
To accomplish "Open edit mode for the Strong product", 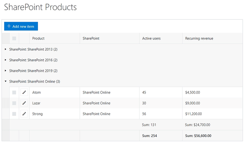I will 24,114.
